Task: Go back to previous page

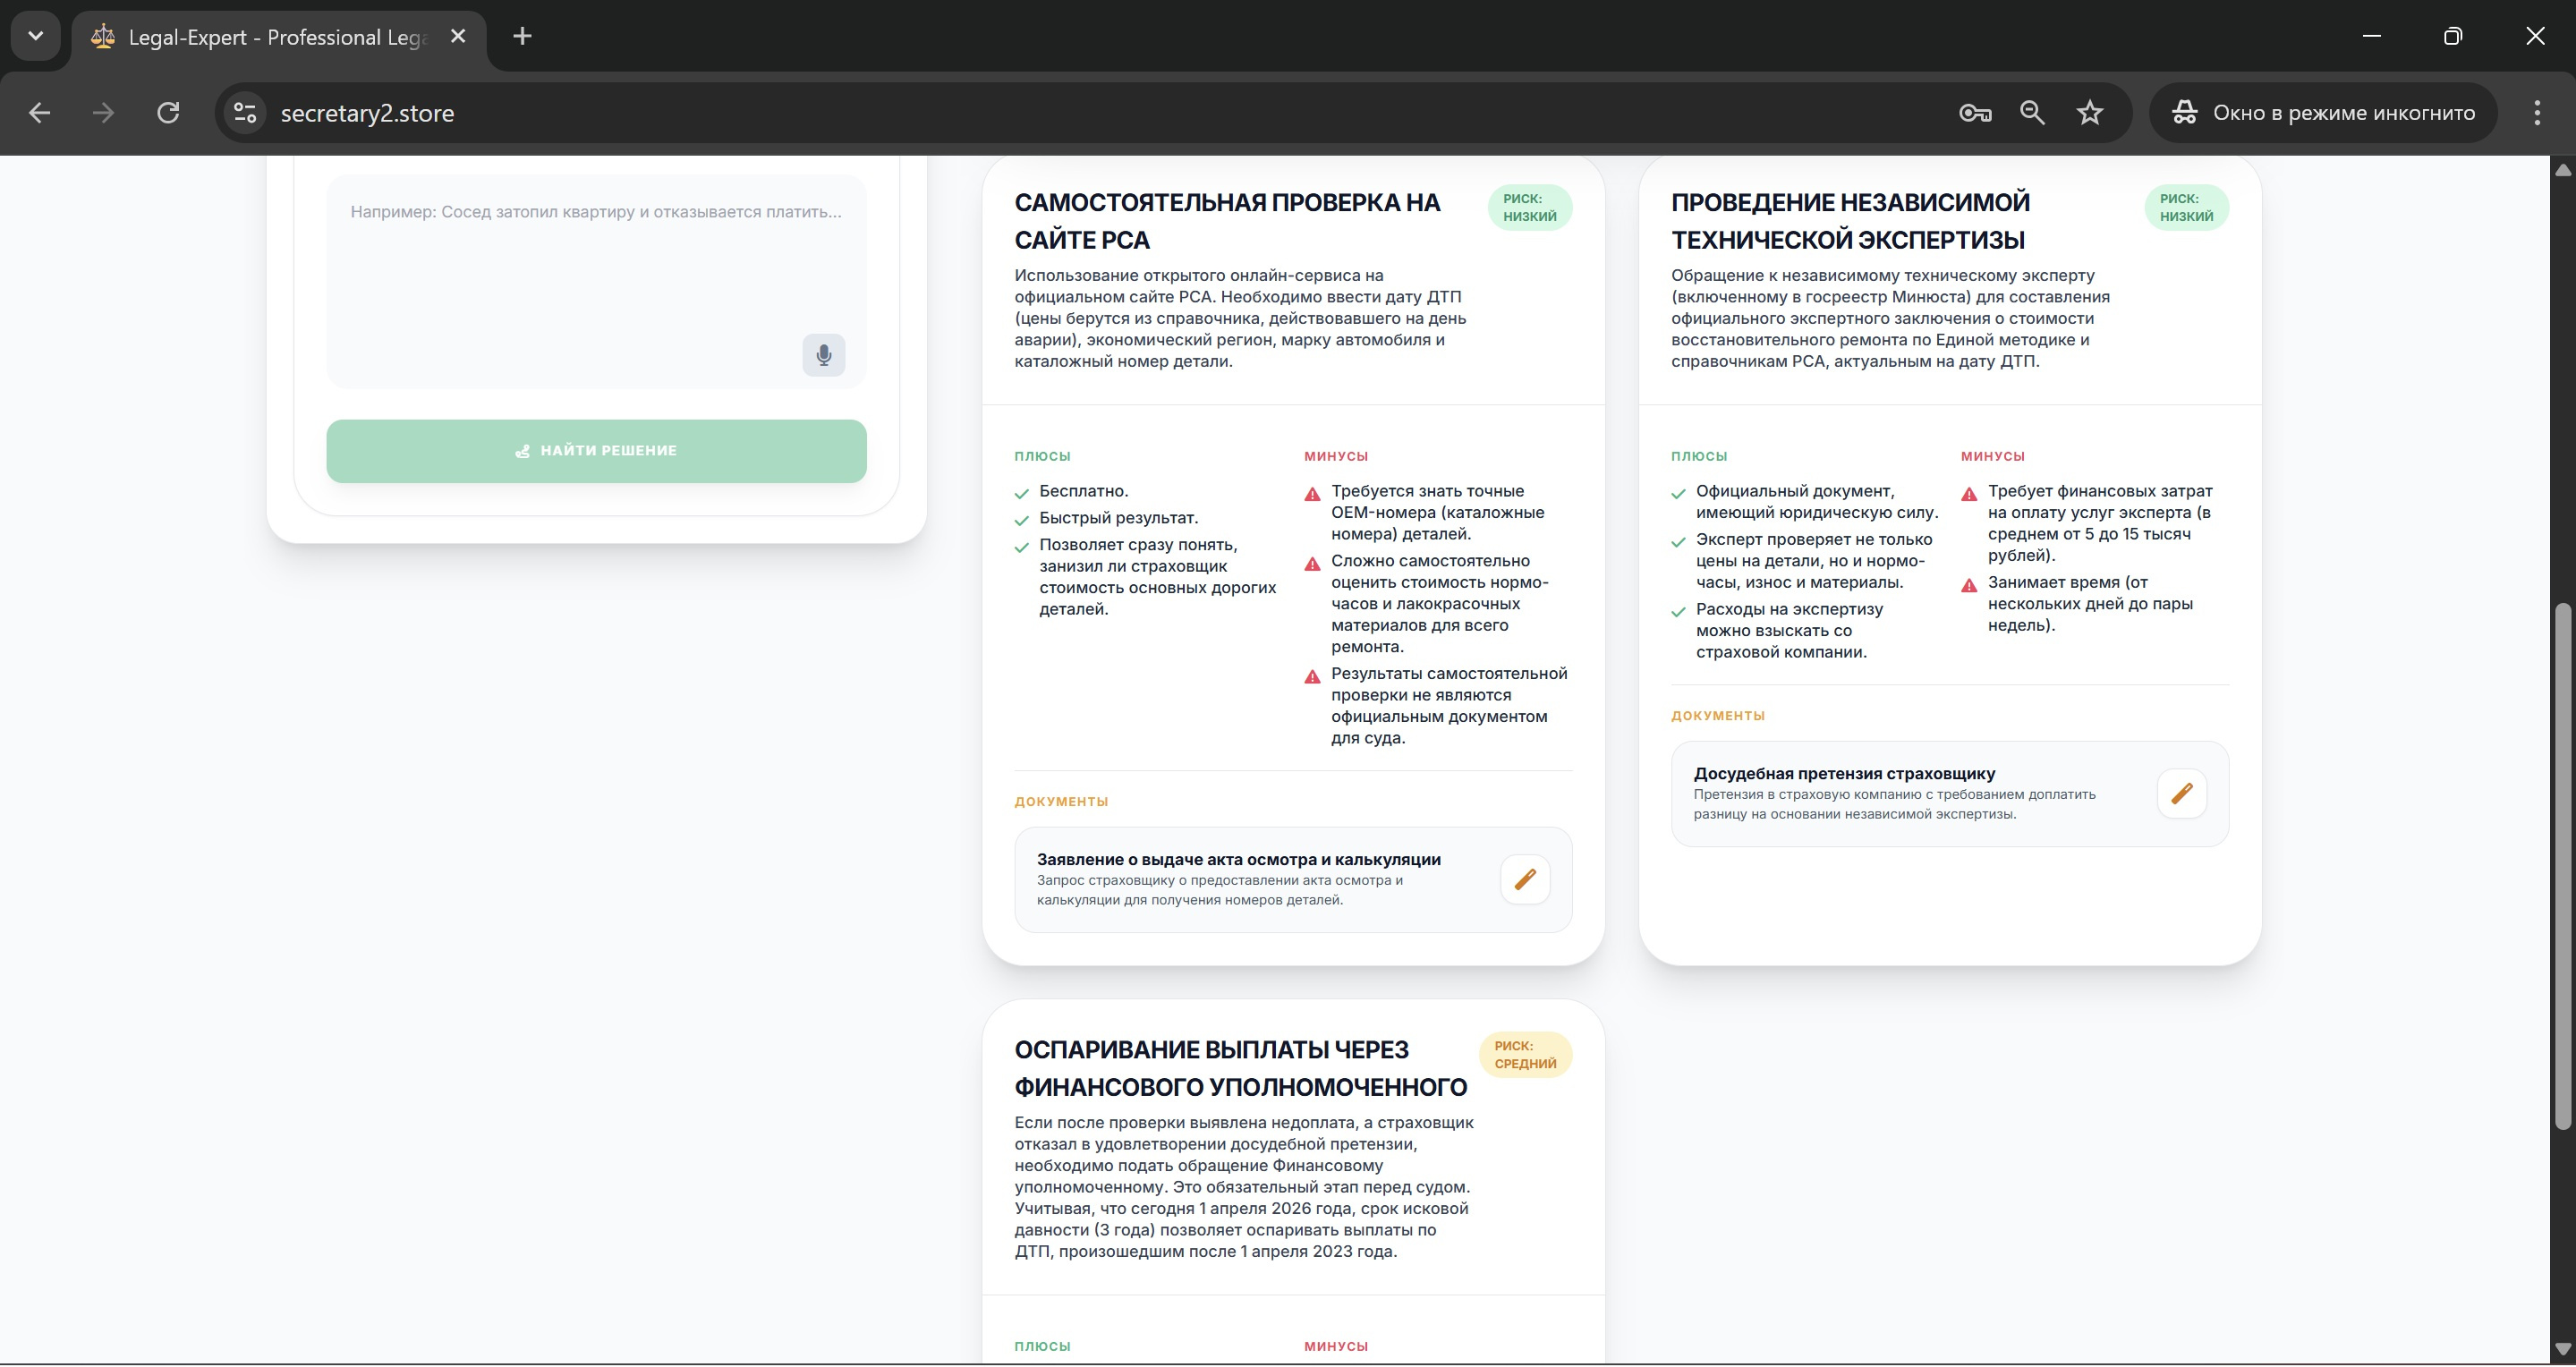Action: tap(40, 113)
